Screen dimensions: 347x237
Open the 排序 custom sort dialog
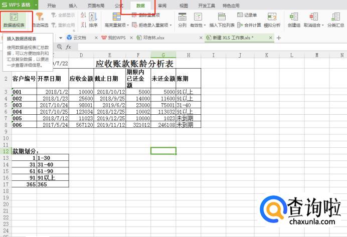[x=93, y=21]
